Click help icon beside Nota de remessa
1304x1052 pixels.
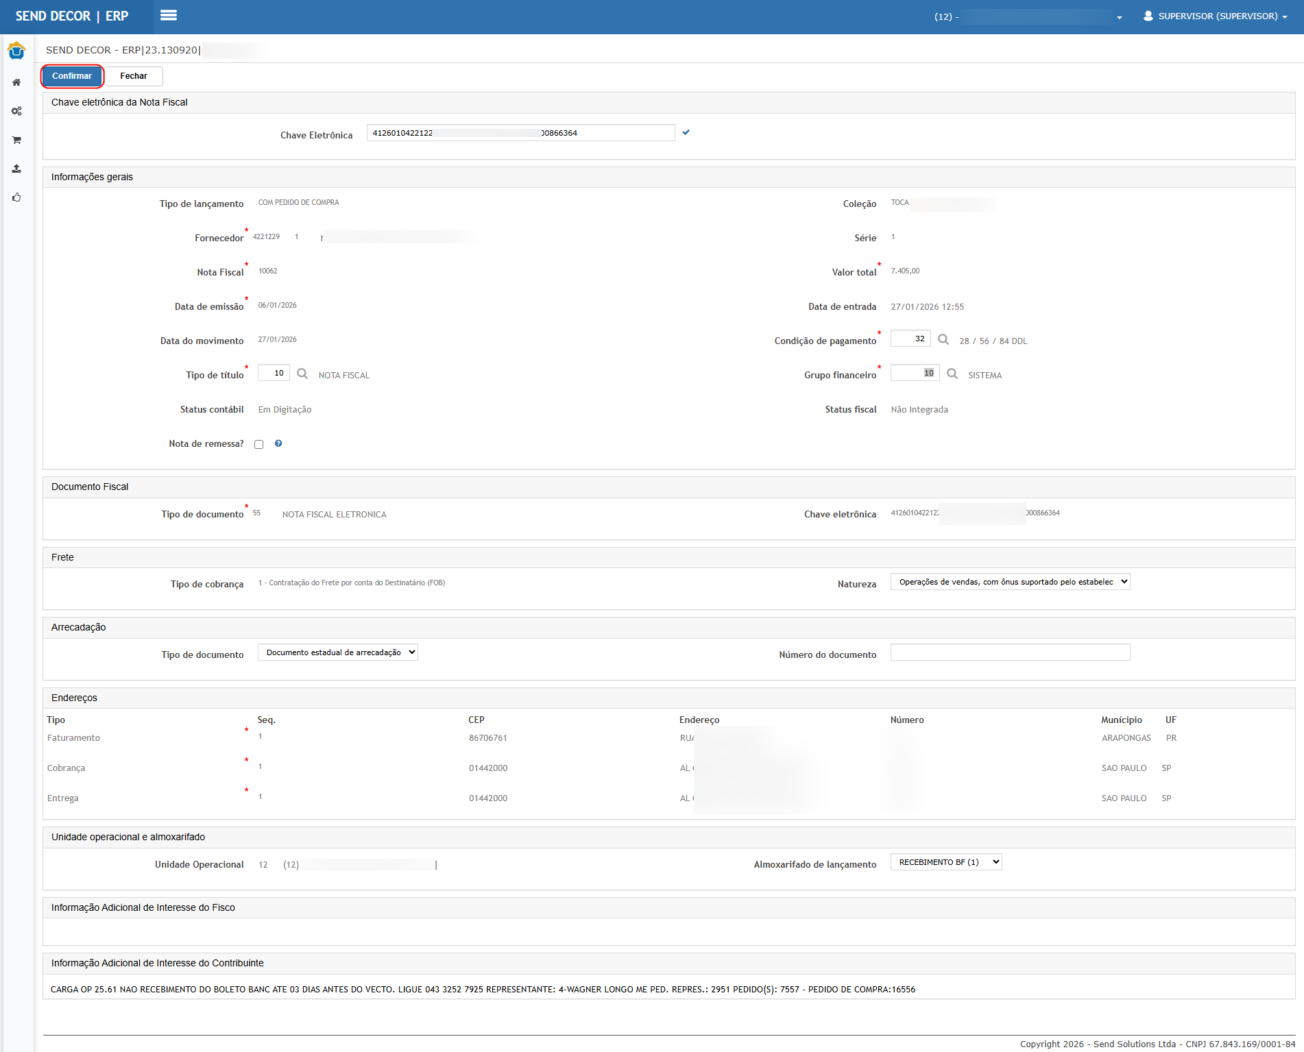click(x=278, y=443)
